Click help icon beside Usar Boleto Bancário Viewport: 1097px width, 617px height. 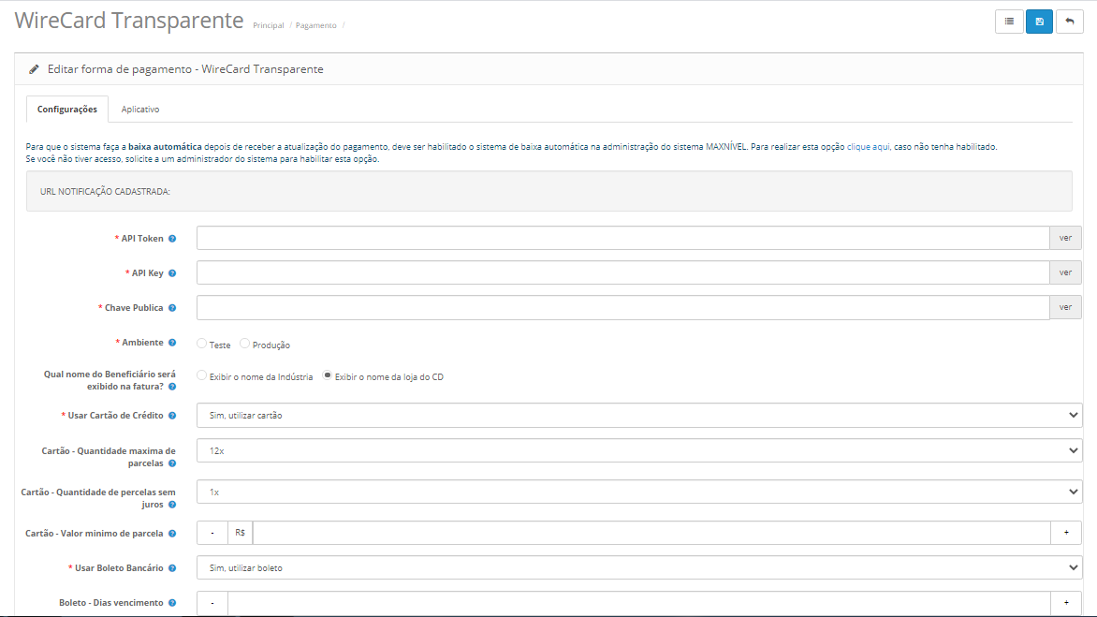[172, 568]
